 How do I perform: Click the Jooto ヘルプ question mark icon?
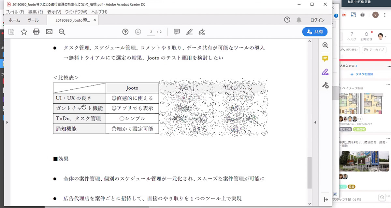(352, 34)
